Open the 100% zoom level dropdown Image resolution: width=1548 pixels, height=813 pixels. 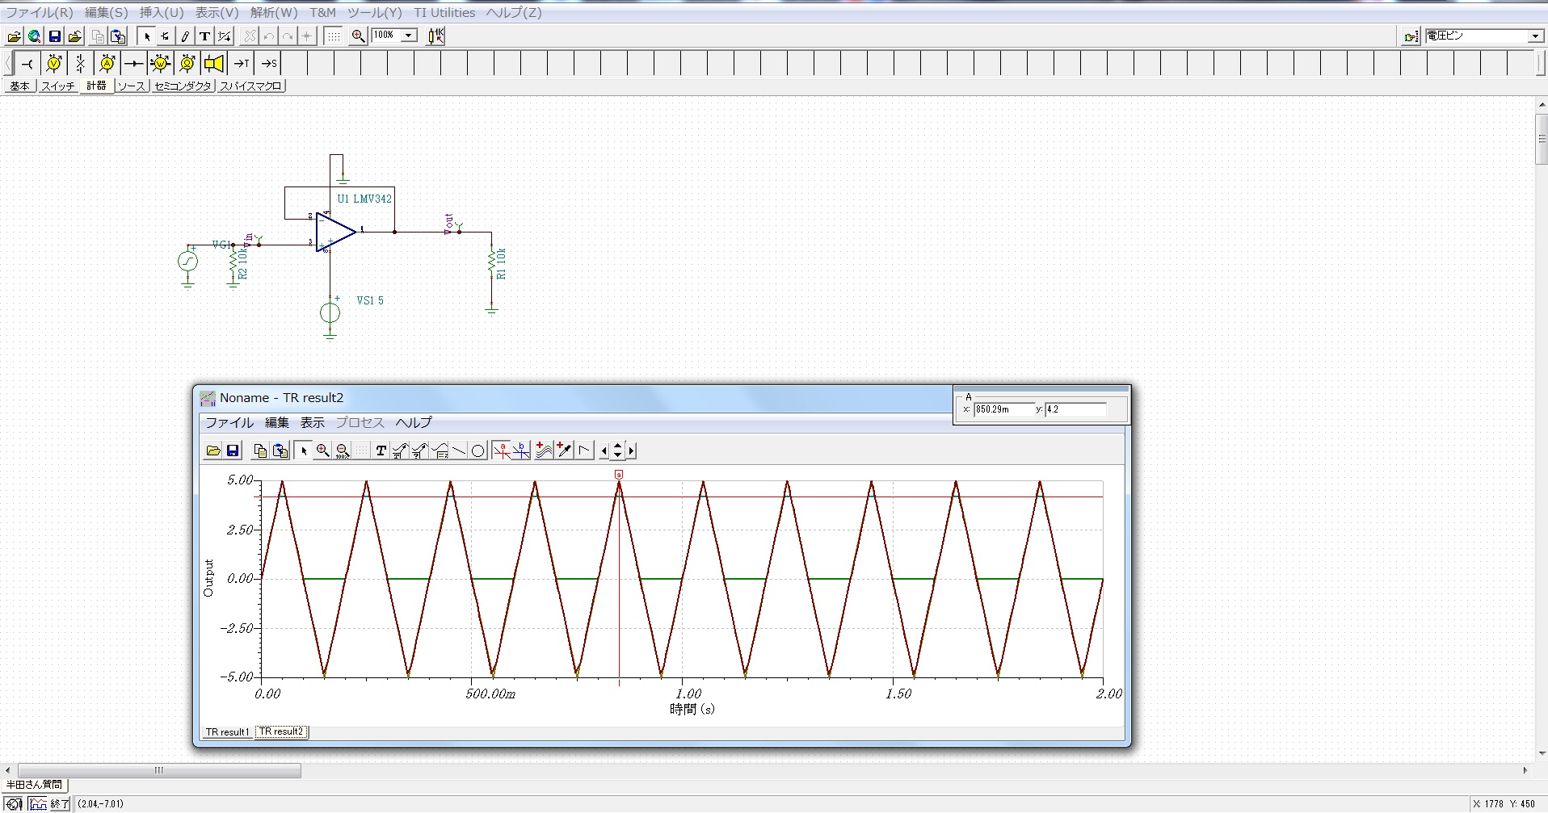pyautogui.click(x=410, y=36)
